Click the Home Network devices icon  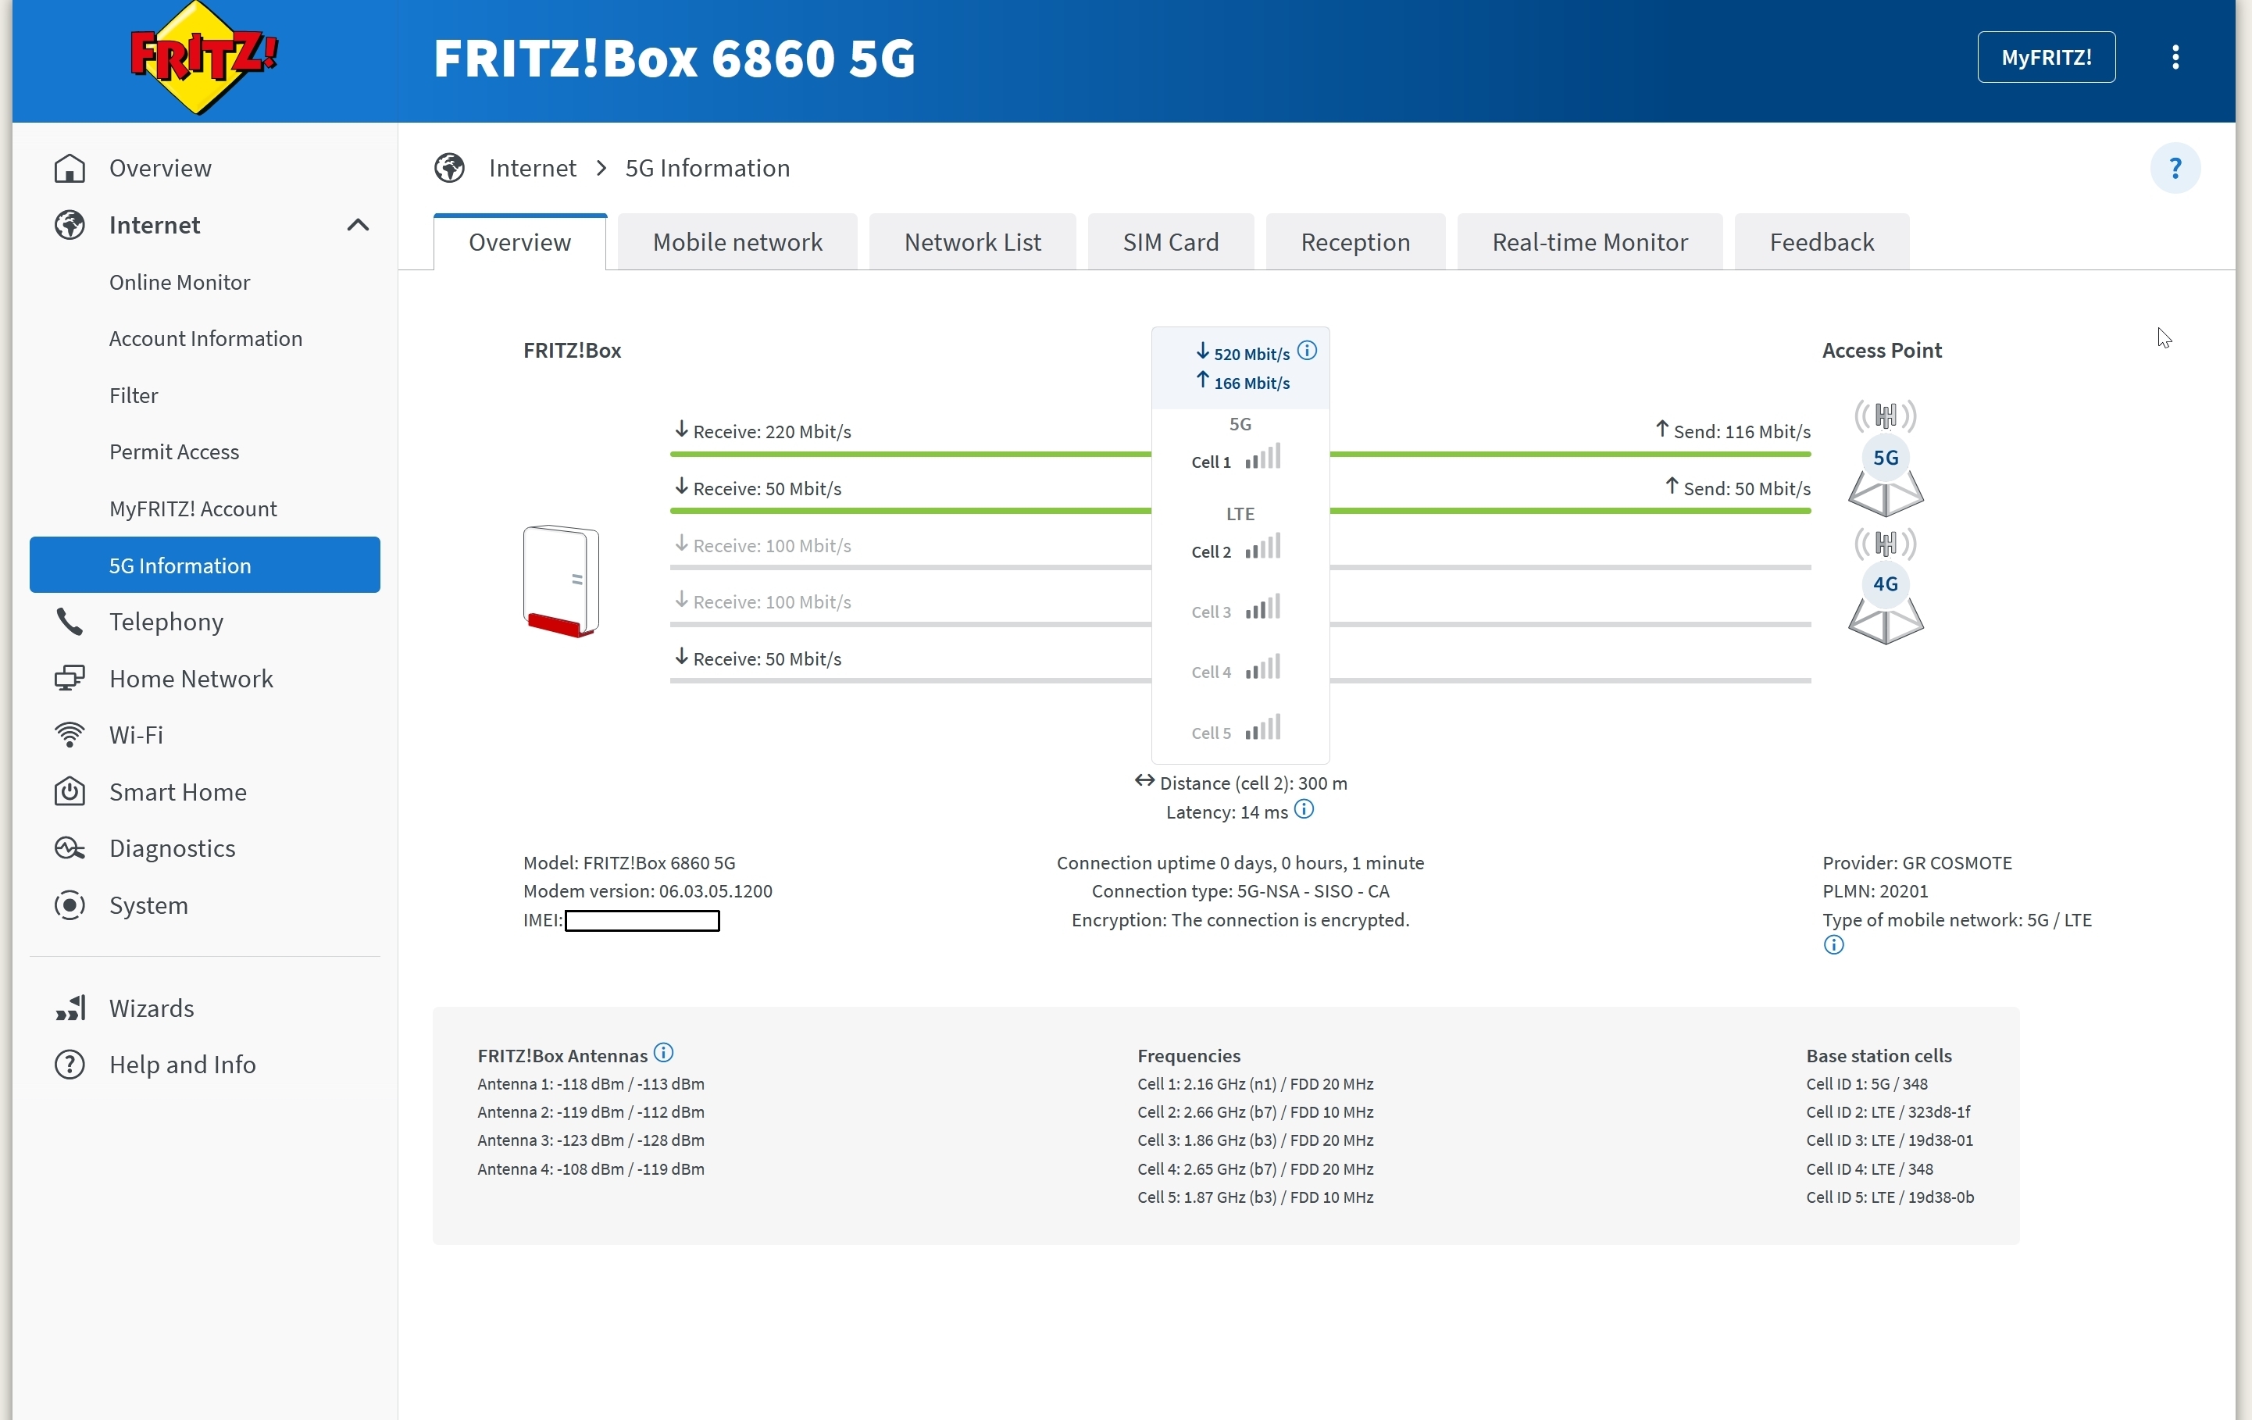[x=70, y=678]
